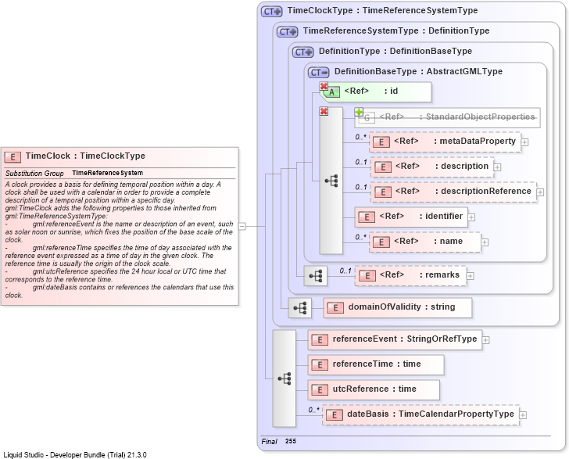Click the CT icon of TimeReferenceSystemType
569x459 pixels.
pyautogui.click(x=287, y=32)
